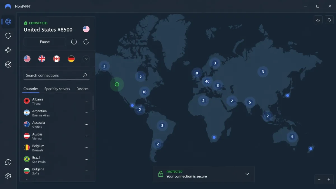Open the Meshnet nodes icon
This screenshot has width=336, height=189.
[8, 50]
